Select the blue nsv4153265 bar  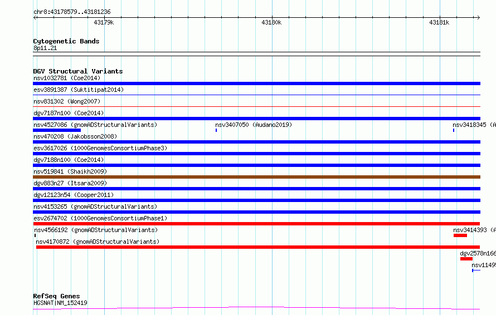coord(256,212)
